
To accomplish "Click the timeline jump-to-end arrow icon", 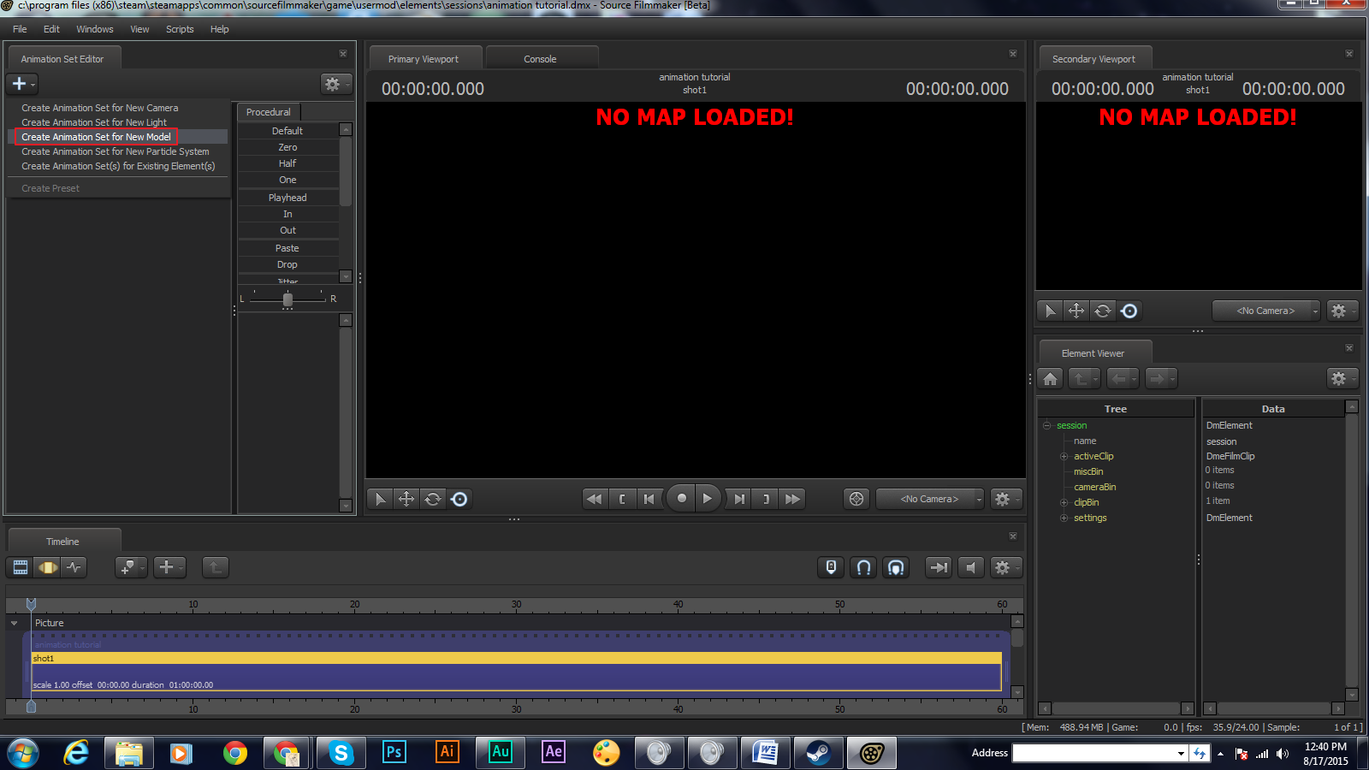I will coord(939,567).
